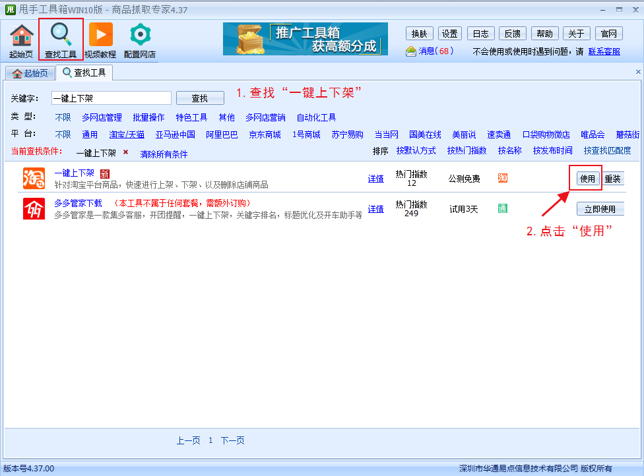Click the 推广工具箱 treasure chest banner
This screenshot has height=476, width=644.
tap(305, 39)
